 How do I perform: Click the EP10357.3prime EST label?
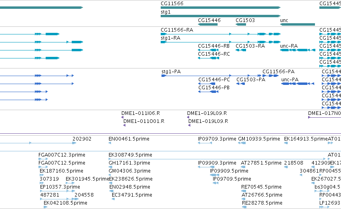click(60, 187)
